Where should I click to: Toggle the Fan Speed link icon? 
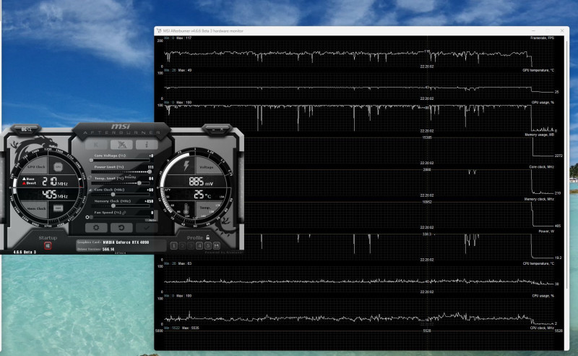(124, 213)
